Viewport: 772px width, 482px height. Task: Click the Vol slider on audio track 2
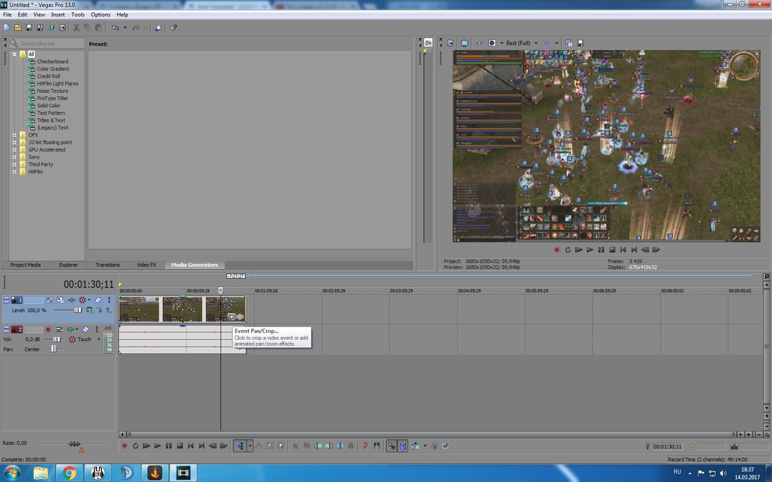56,339
